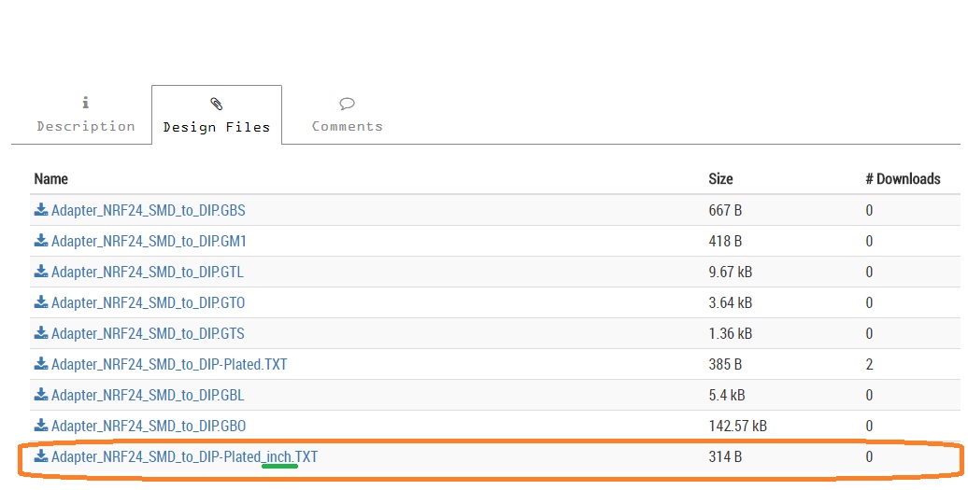Select the Design Files tab
The width and height of the screenshot is (968, 490).
click(216, 116)
